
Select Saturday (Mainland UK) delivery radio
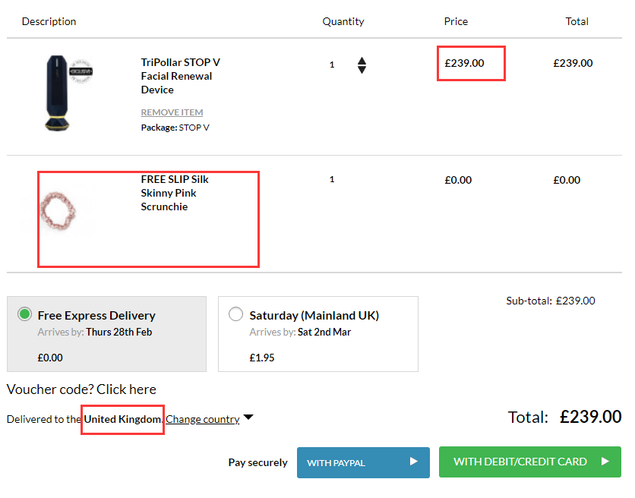coord(235,314)
